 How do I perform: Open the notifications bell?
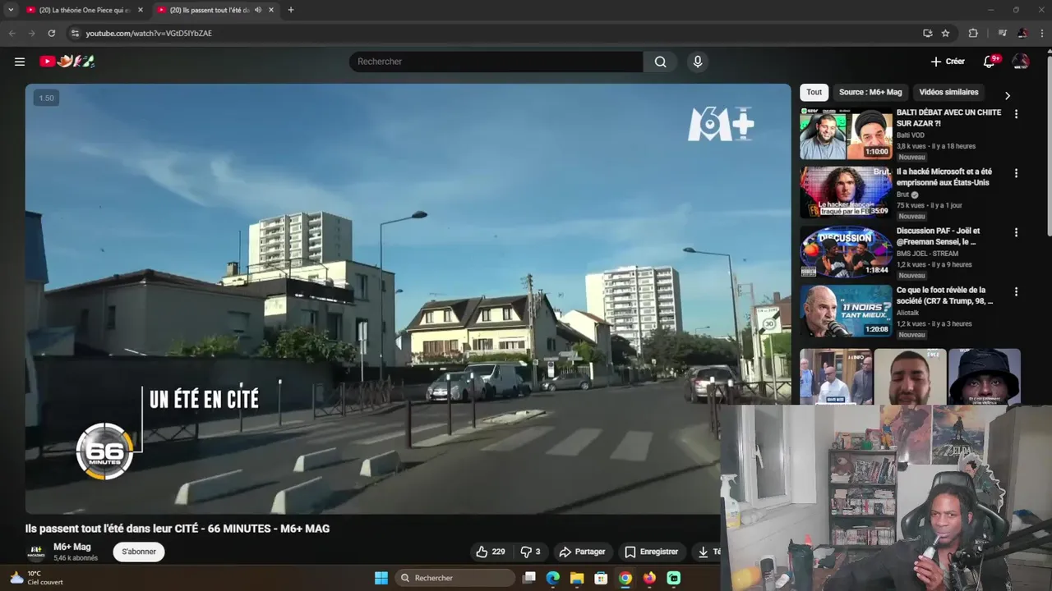990,62
